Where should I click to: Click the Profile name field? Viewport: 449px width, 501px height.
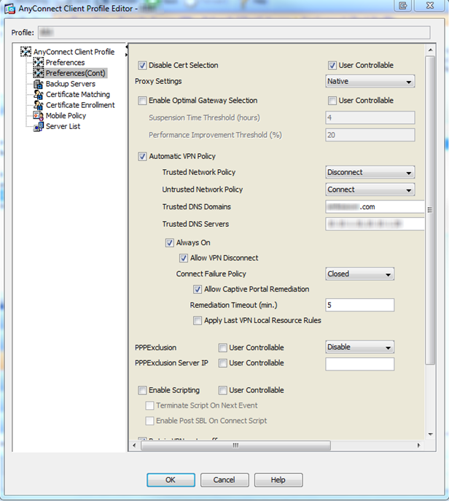(x=234, y=33)
